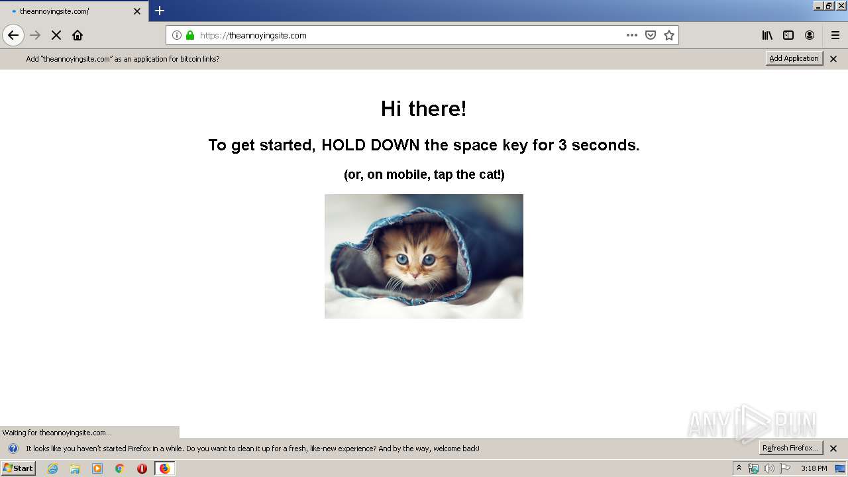This screenshot has height=477, width=848.
Task: Open a new tab with plus button
Action: pyautogui.click(x=160, y=11)
